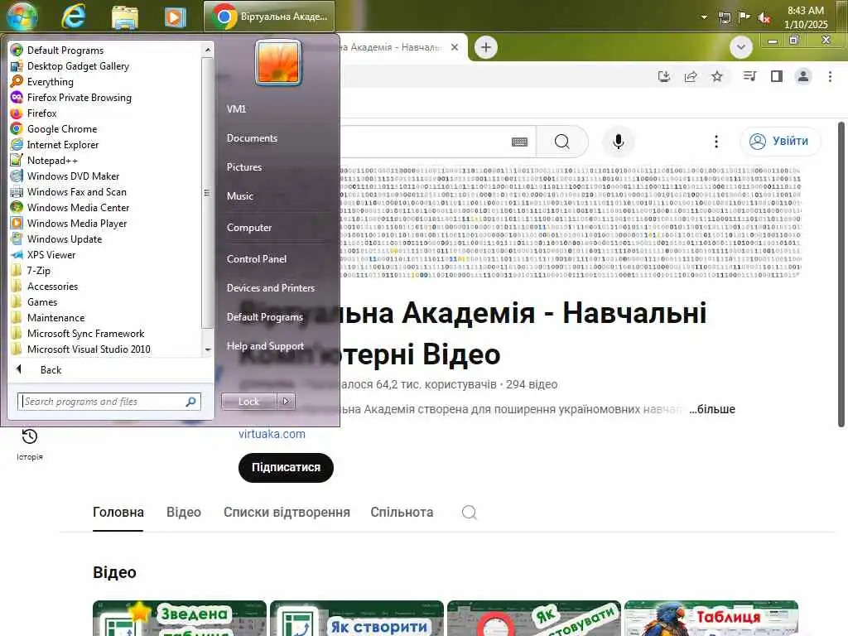
Task: Open the clock showing 8:43 AM
Action: pyautogui.click(x=806, y=17)
